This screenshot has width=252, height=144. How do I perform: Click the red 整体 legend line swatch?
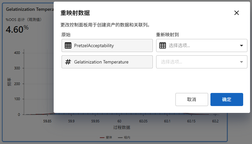102,137
